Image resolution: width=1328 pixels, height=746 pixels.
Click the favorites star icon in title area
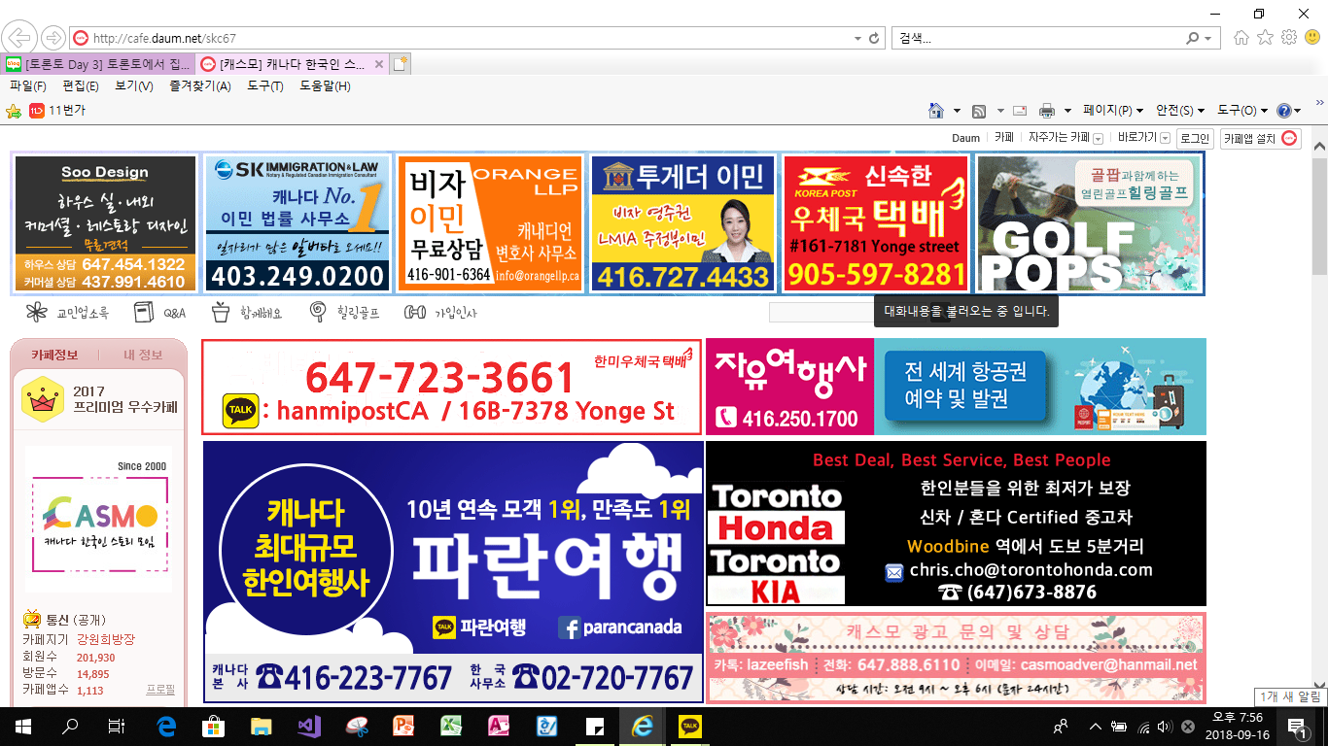pyautogui.click(x=1265, y=38)
